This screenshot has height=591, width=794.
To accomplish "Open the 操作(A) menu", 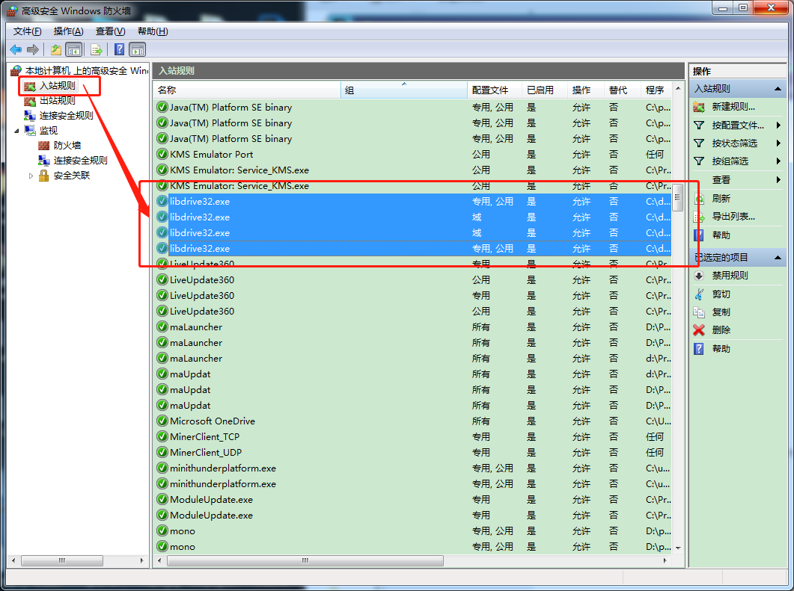I will (68, 31).
